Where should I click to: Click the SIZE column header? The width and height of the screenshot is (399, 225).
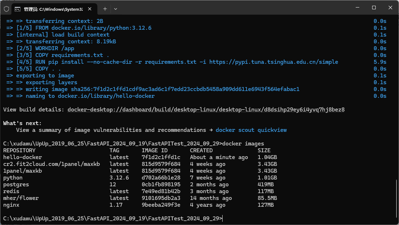point(264,150)
